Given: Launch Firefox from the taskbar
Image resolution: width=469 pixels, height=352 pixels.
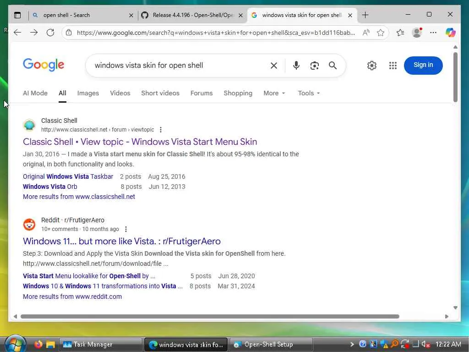Looking at the screenshot, I should coord(38,345).
